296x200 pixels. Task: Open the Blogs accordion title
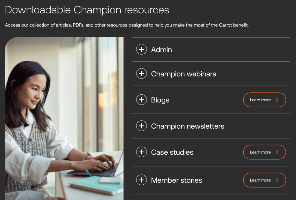[160, 100]
